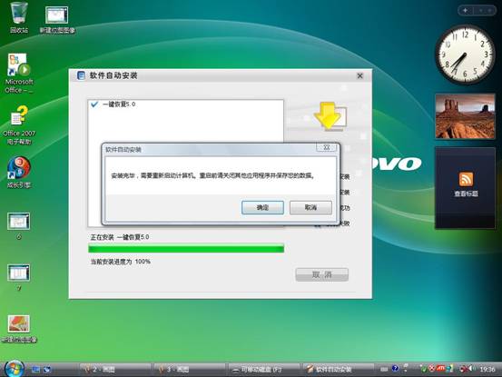Select the 新建位图图像 bitmap desktop icon

[57, 19]
